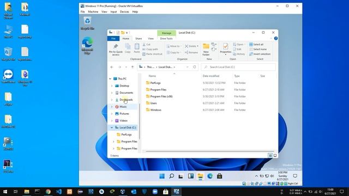Collapse the Local Disk (C:) tree node

[112, 127]
